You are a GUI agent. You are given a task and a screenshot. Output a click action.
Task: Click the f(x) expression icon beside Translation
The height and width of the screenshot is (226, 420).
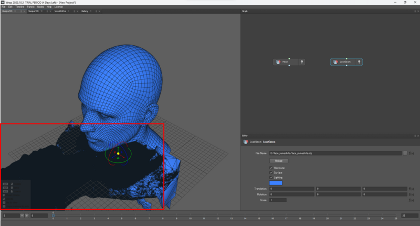click(x=411, y=188)
